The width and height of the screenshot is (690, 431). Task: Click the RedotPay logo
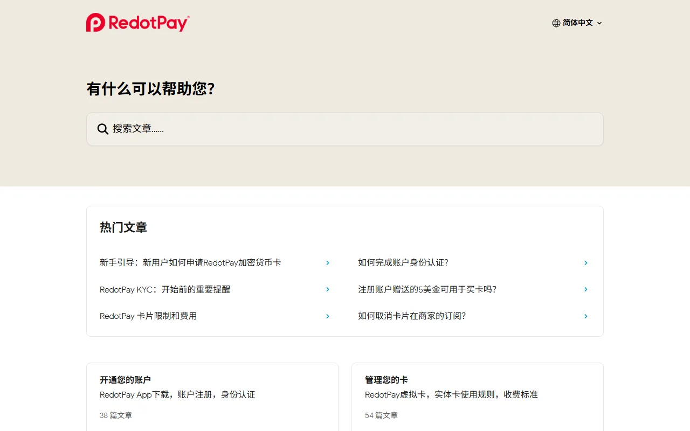(138, 23)
